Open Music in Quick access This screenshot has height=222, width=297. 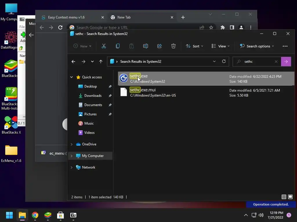pyautogui.click(x=89, y=123)
